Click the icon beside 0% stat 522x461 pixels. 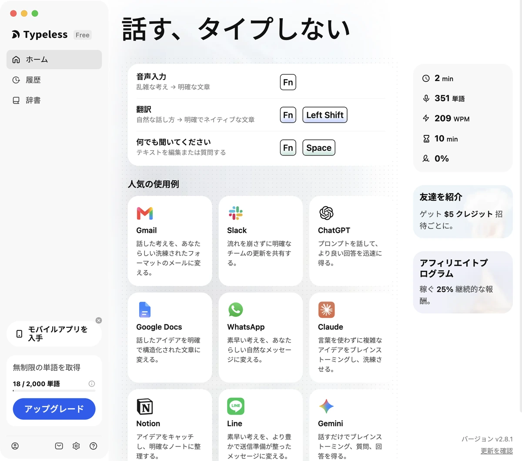[426, 158]
